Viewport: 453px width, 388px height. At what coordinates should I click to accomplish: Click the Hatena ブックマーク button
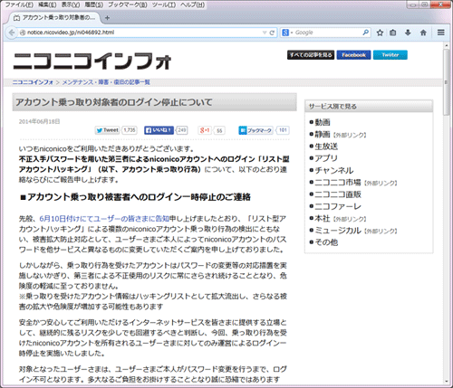click(x=255, y=130)
